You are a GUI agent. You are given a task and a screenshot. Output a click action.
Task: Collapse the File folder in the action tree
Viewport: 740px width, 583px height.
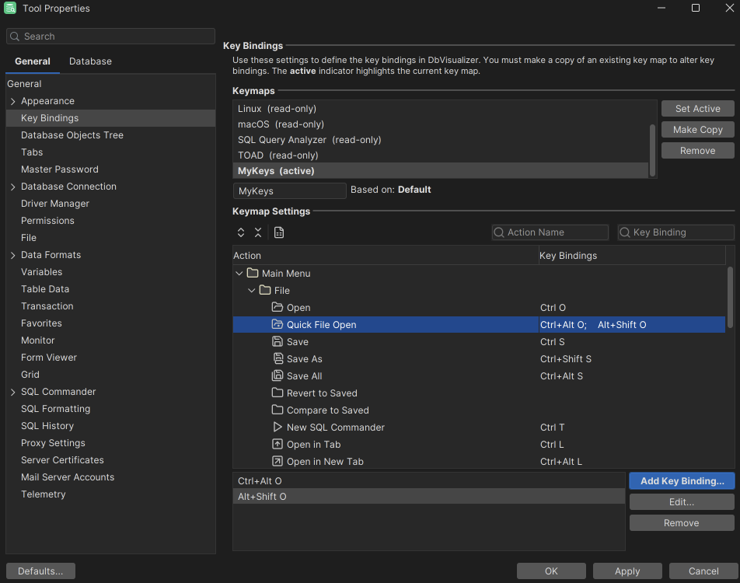[x=251, y=289]
